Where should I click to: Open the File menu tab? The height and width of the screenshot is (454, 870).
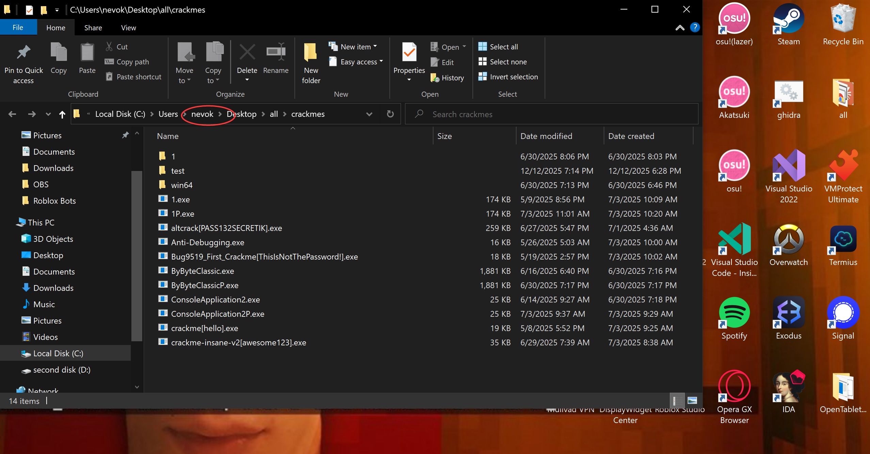18,28
